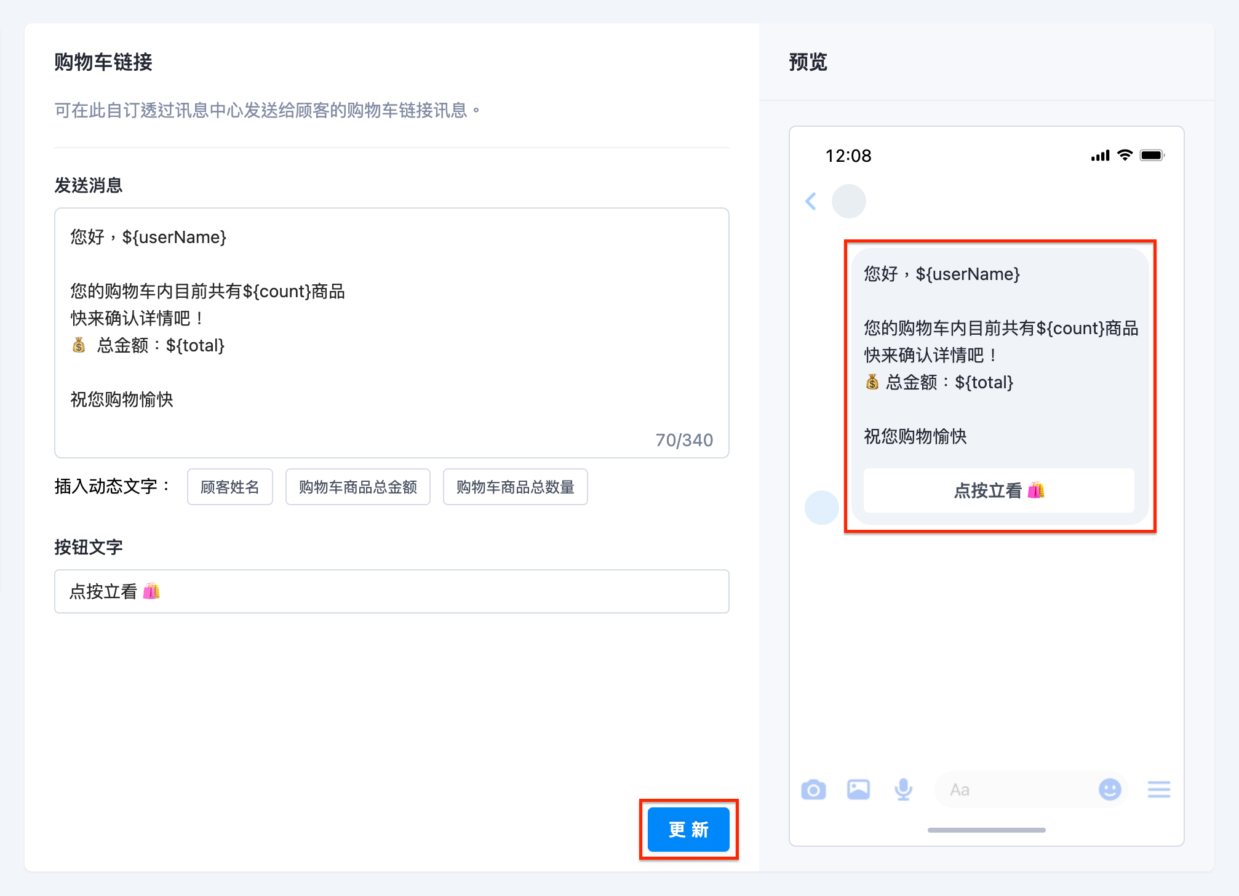Click the 购物车链接 heading
Screen dimensions: 1239x896
tap(103, 62)
